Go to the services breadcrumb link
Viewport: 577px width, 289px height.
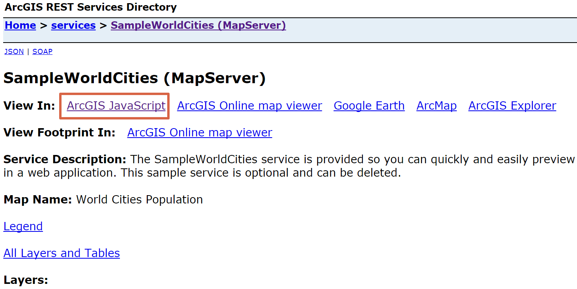pos(73,26)
